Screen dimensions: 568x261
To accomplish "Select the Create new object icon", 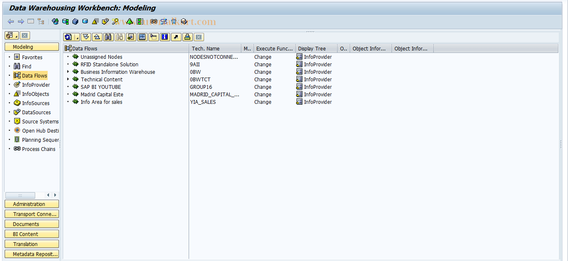I will click(x=130, y=37).
